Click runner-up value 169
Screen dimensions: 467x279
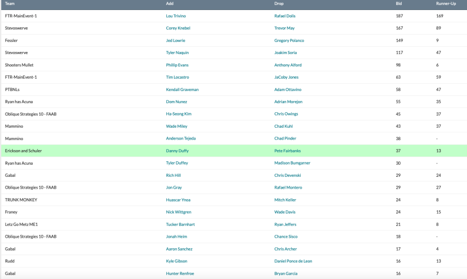440,16
